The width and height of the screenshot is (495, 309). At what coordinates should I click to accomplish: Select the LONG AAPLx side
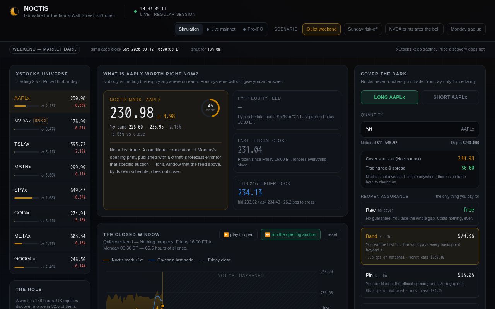click(389, 97)
